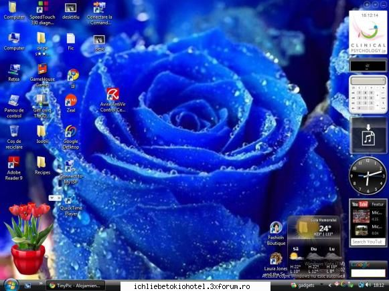Click the calculator gadget display
This screenshot has height=291, width=389.
368,81
